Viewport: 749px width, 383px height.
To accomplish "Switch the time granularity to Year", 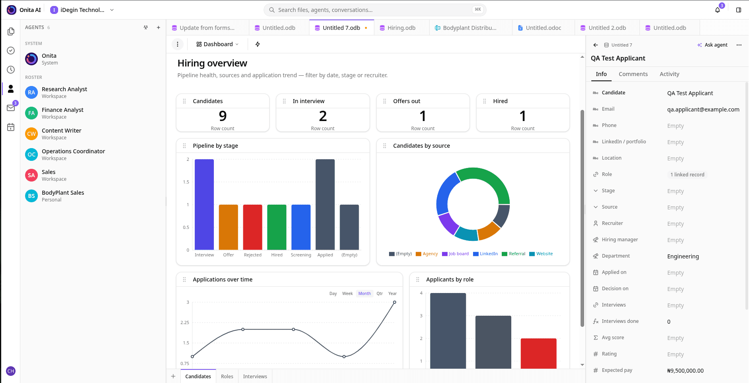I will point(393,293).
